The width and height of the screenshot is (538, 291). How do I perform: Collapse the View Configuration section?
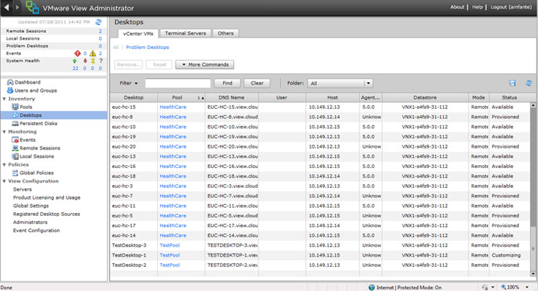(x=4, y=181)
